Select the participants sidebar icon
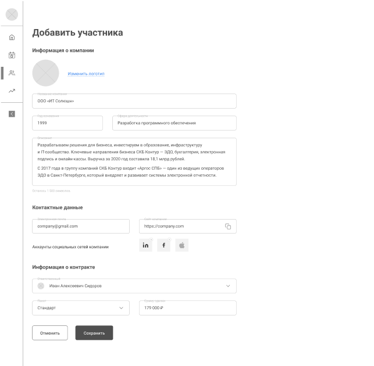Screen dimensions: 374x366 coord(12,73)
